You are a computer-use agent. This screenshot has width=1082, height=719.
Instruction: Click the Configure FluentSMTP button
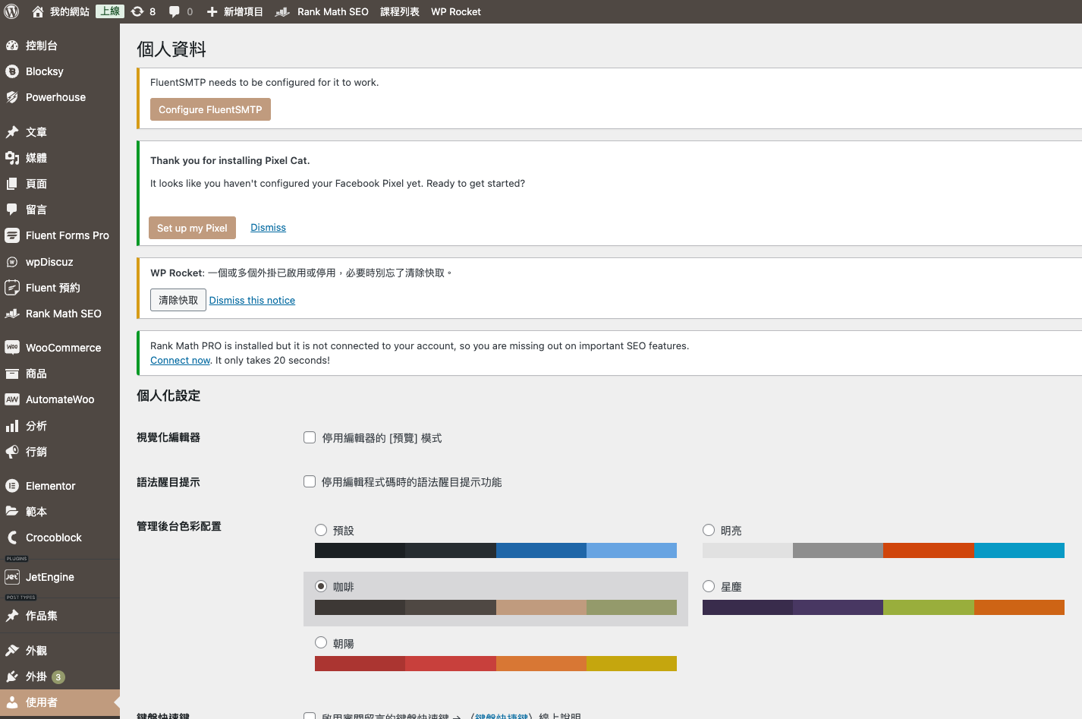pyautogui.click(x=210, y=109)
